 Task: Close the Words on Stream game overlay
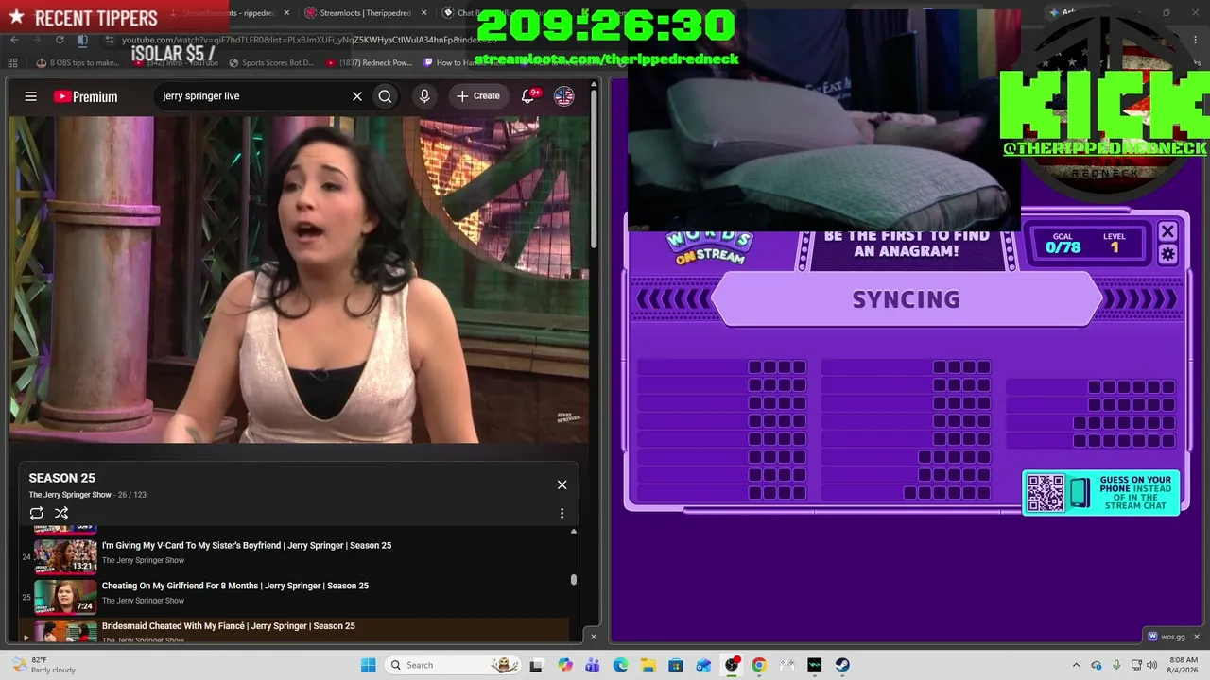pos(1167,232)
